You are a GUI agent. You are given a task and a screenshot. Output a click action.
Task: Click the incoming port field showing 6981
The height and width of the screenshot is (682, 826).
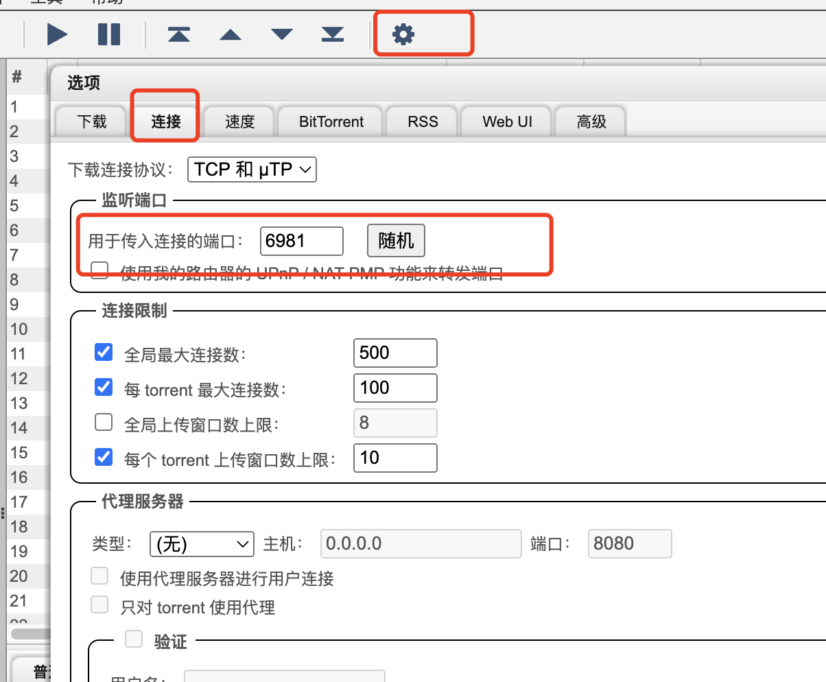301,241
